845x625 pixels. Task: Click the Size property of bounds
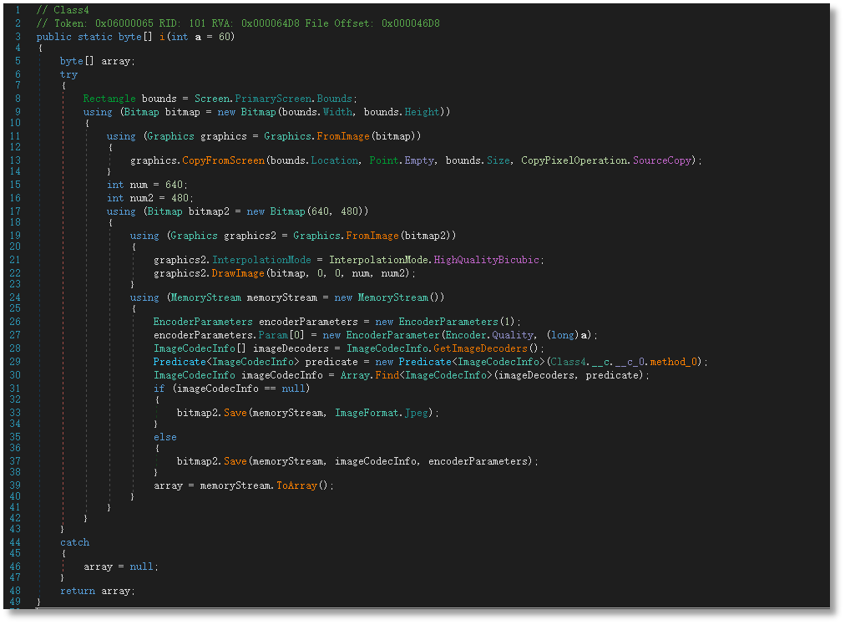coord(498,160)
